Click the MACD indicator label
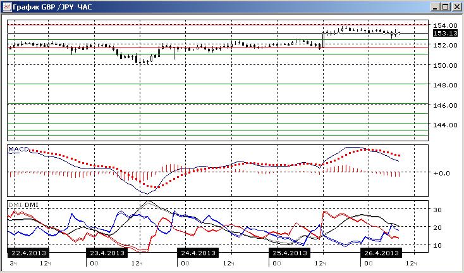The width and height of the screenshot is (464, 273). pos(18,149)
